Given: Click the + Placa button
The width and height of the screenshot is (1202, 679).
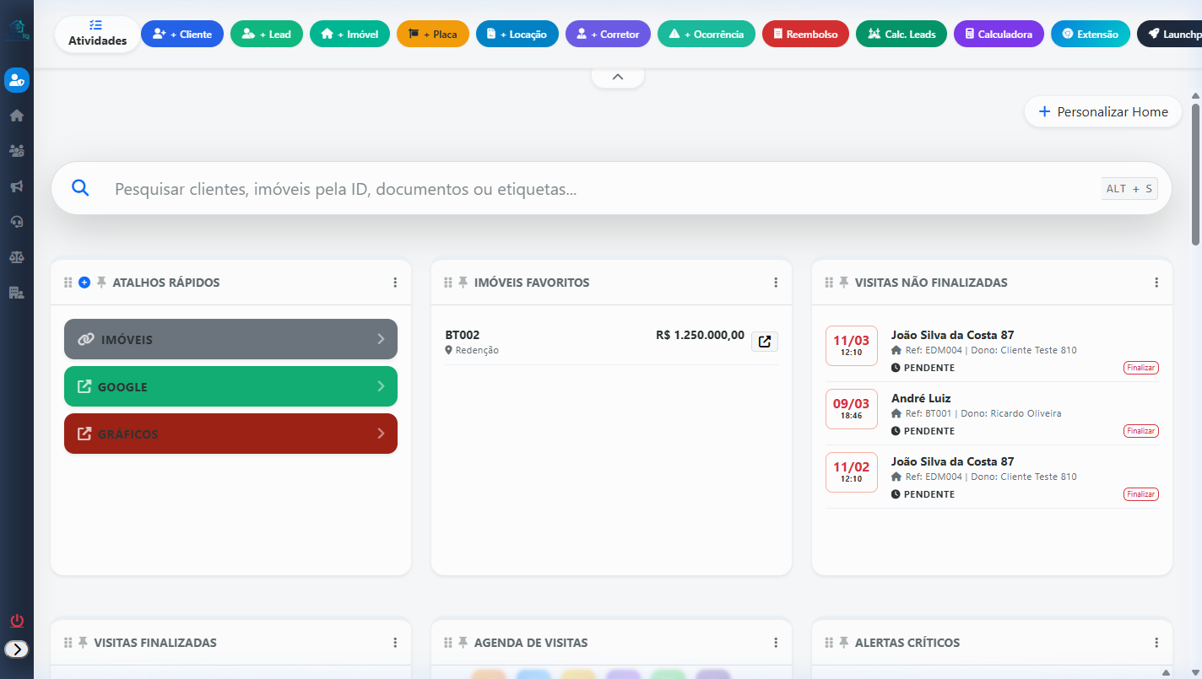Looking at the screenshot, I should (x=433, y=34).
